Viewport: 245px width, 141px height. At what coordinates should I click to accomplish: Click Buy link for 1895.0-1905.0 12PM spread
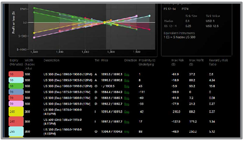tap(127, 80)
